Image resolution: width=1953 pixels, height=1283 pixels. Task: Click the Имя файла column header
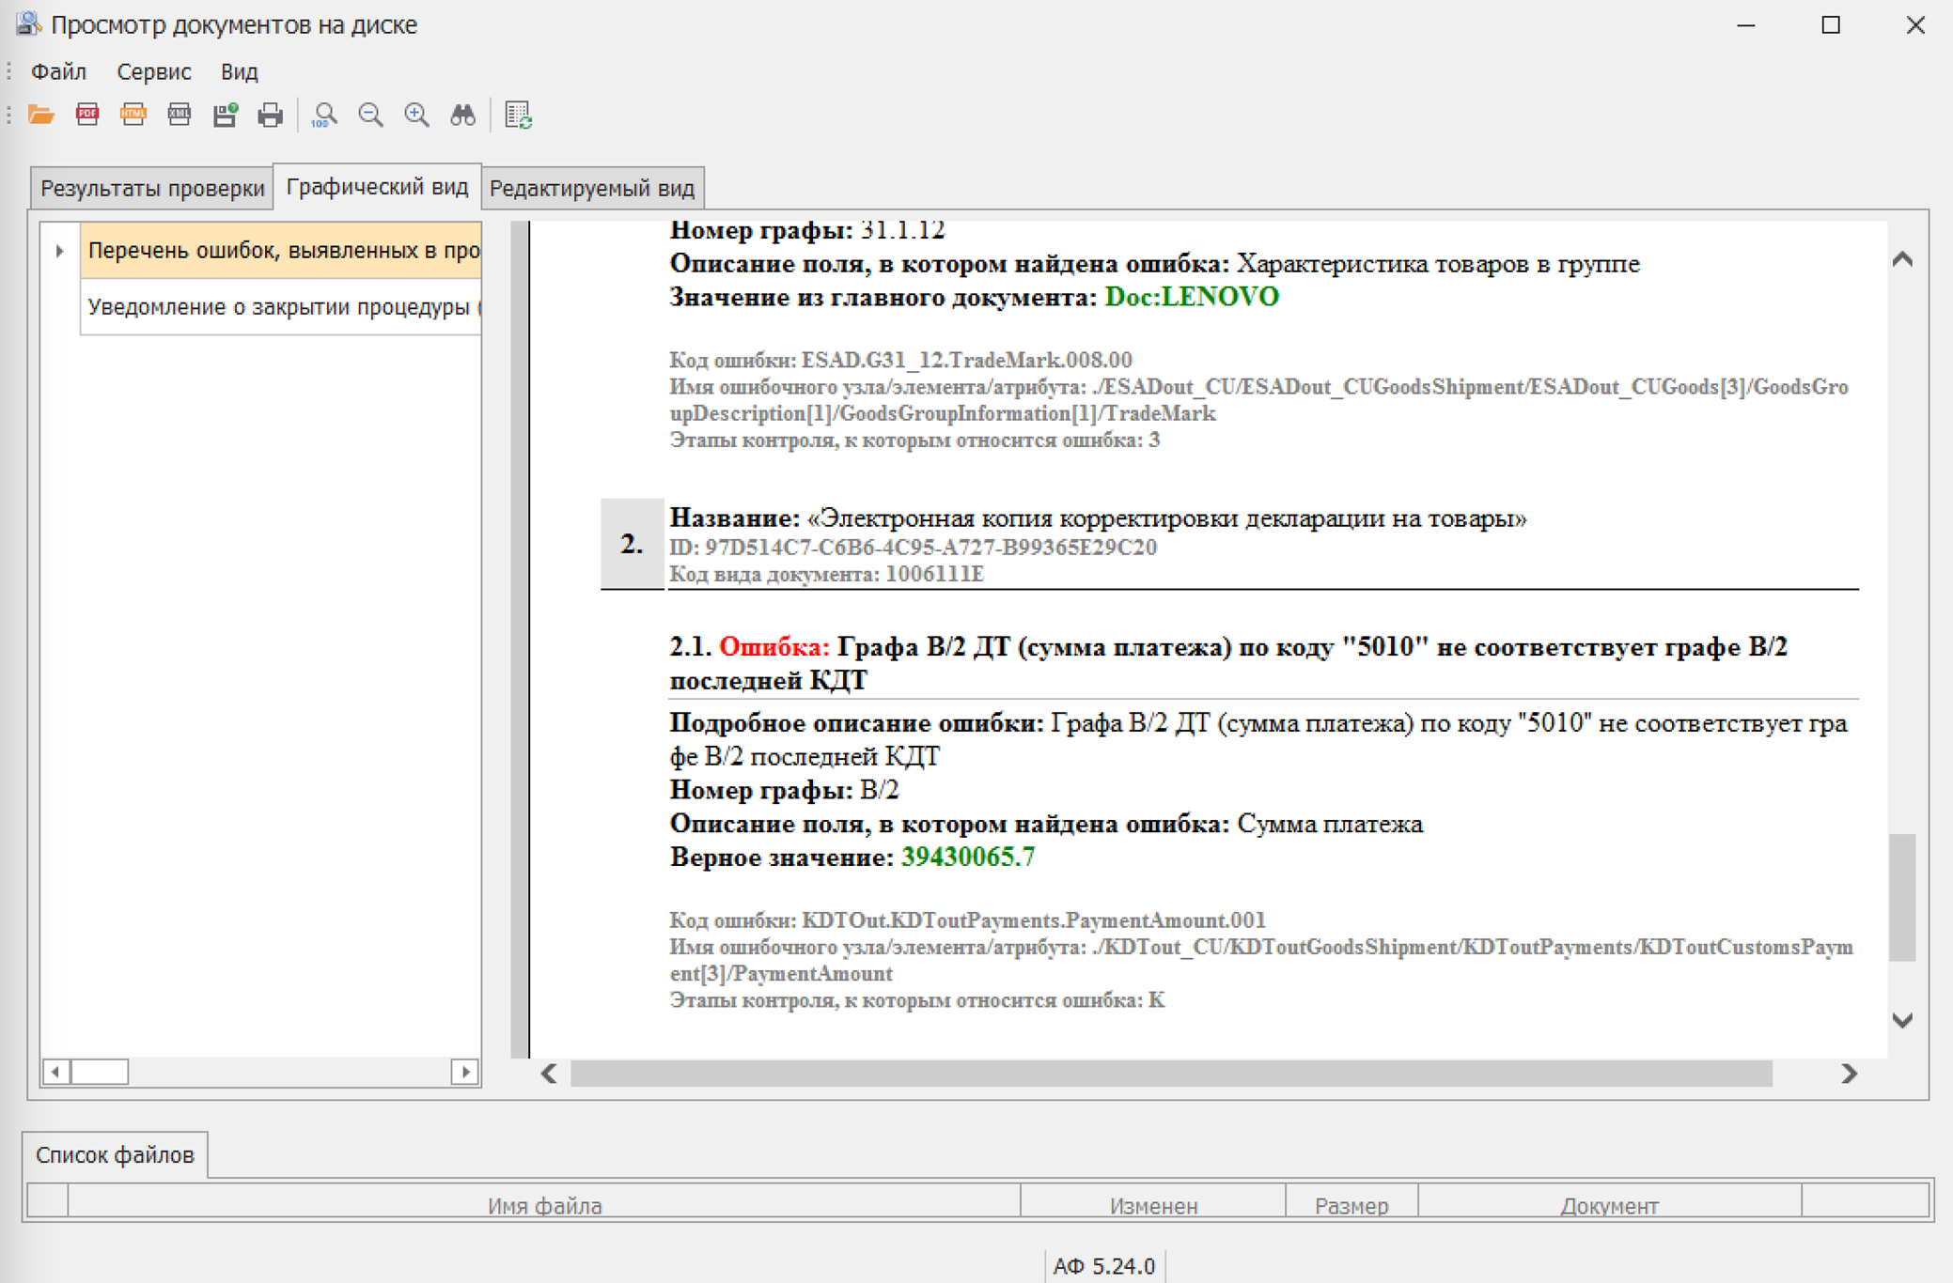coord(544,1205)
